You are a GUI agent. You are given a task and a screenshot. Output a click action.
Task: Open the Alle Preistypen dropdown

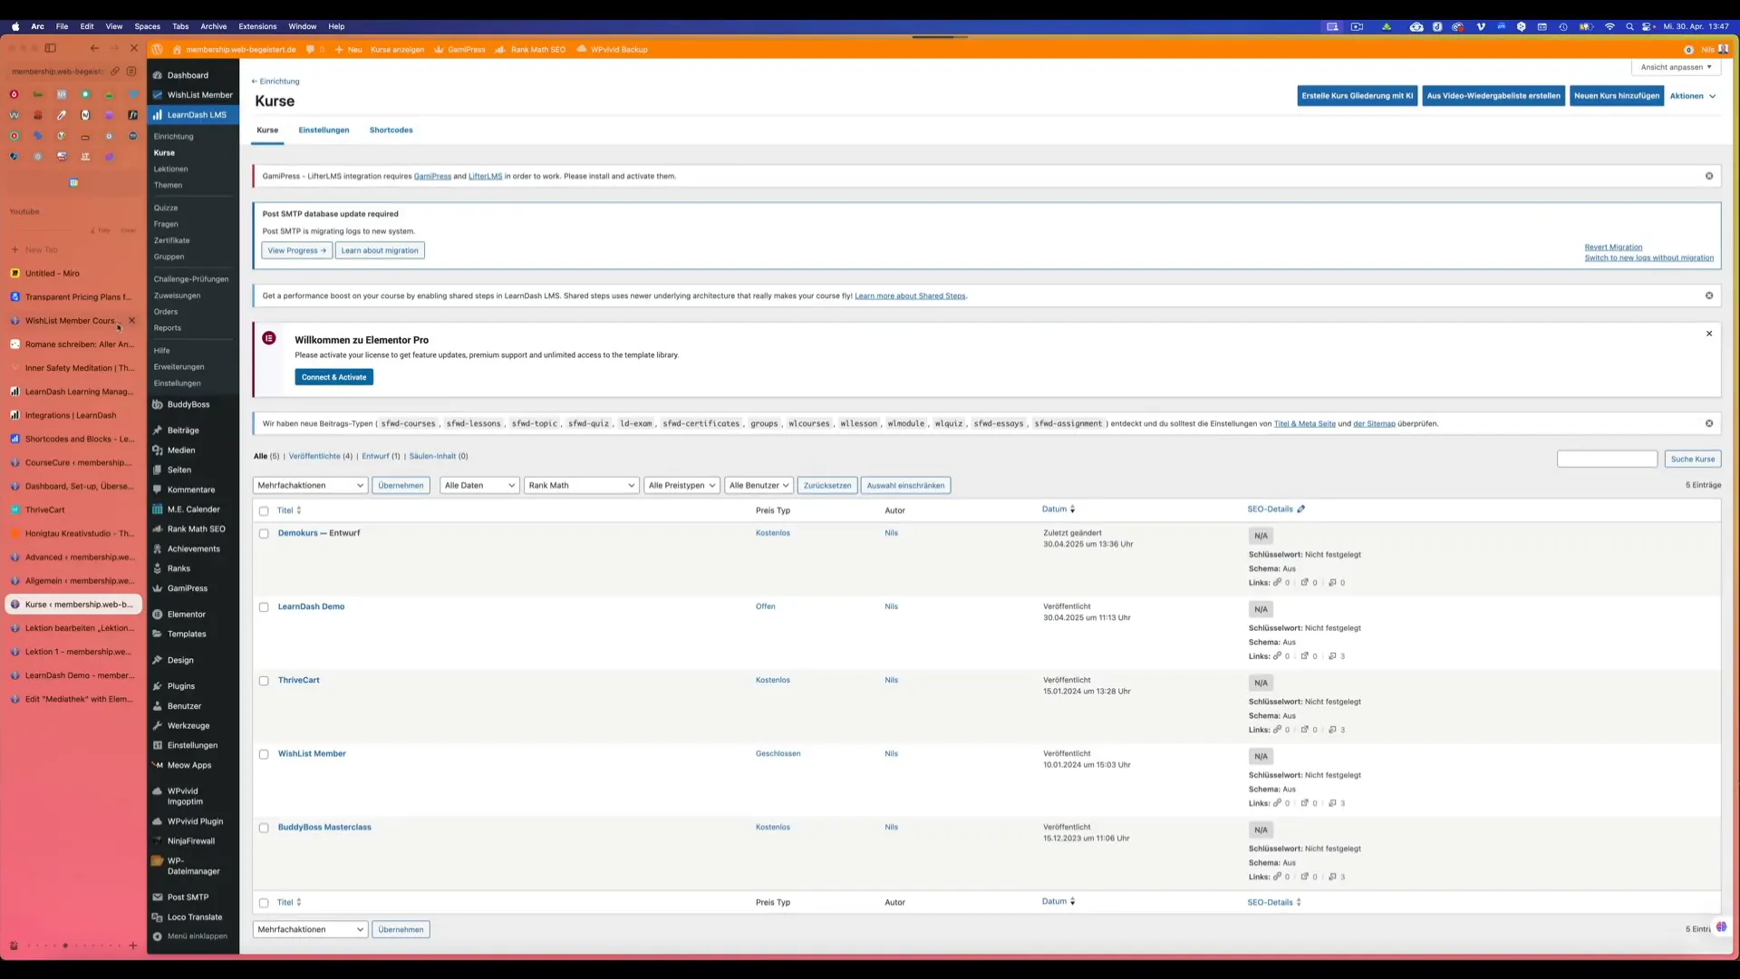pyautogui.click(x=682, y=485)
